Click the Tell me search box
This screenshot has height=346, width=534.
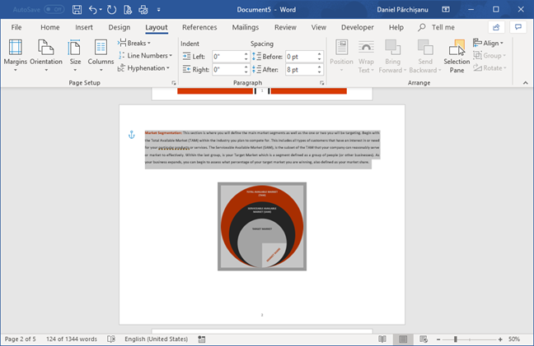(x=437, y=27)
